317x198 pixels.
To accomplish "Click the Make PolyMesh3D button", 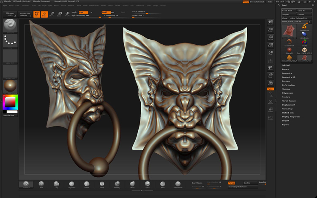I will pyautogui.click(x=301, y=18).
